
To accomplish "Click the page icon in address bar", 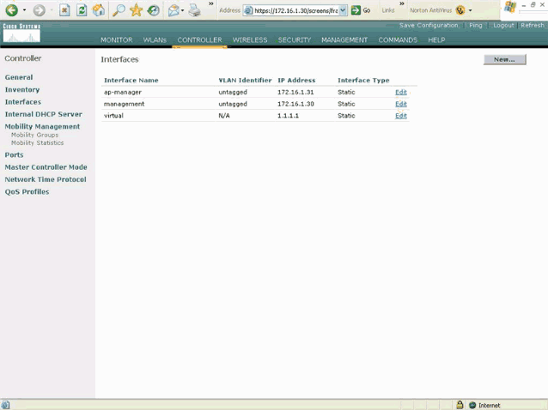I will 248,10.
